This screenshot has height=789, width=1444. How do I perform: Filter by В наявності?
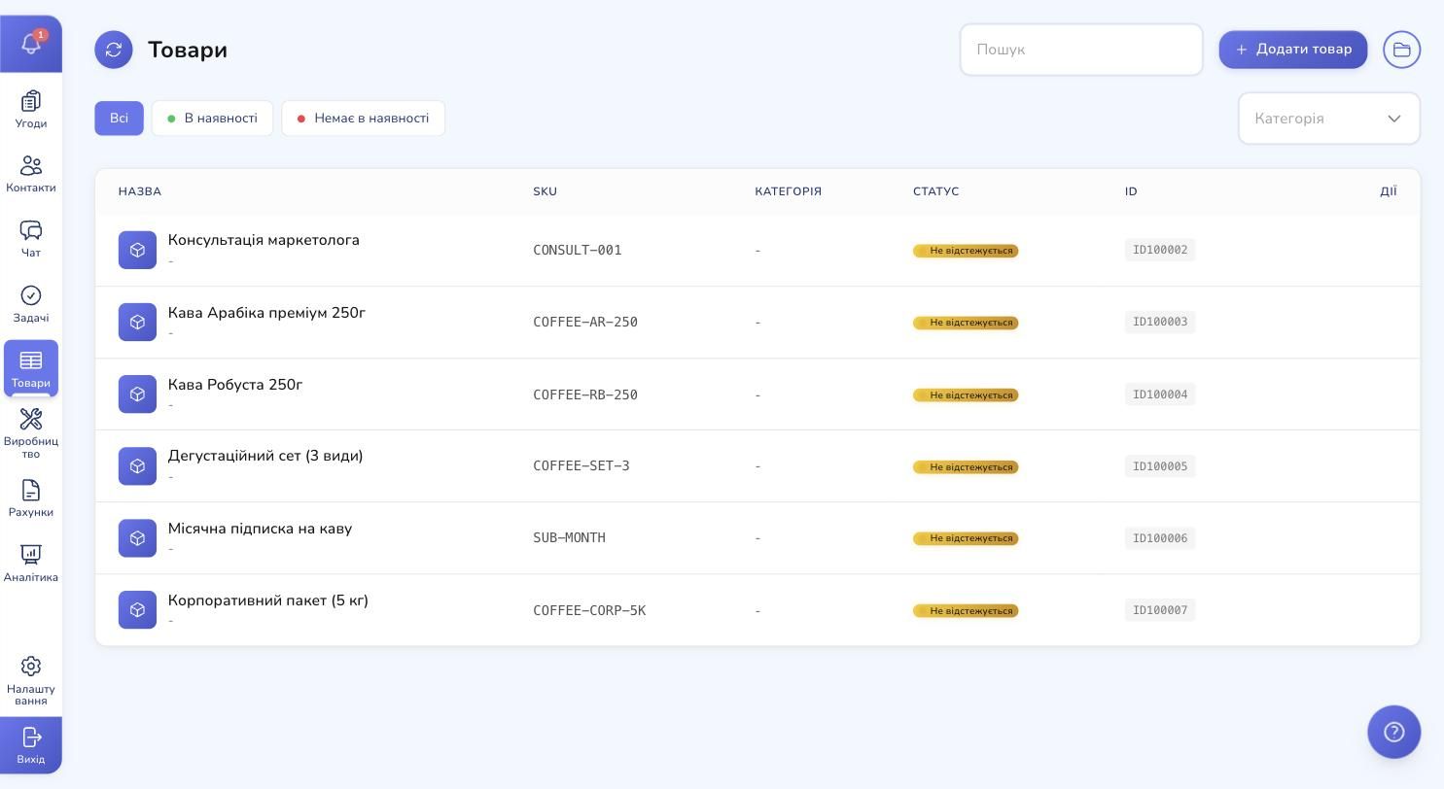(212, 119)
